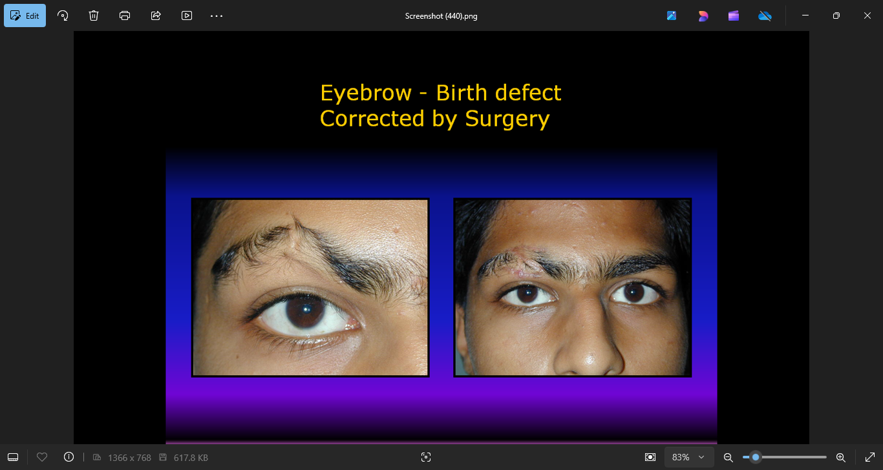This screenshot has width=883, height=470.
Task: Click the fit to window icon
Action: 650,457
